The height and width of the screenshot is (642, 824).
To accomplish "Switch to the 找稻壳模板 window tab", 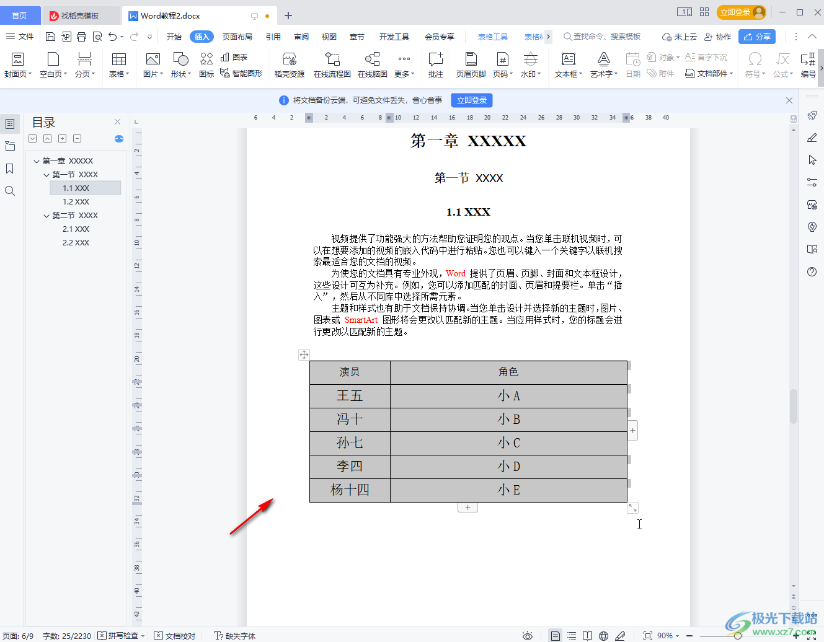I will [81, 15].
